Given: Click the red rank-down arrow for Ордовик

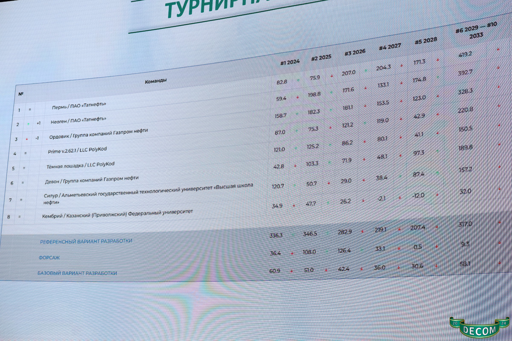Looking at the screenshot, I should [27, 139].
